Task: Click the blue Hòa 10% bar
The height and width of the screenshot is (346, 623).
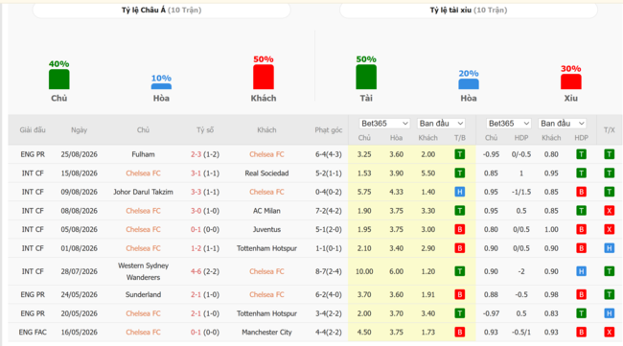Action: pyautogui.click(x=161, y=86)
